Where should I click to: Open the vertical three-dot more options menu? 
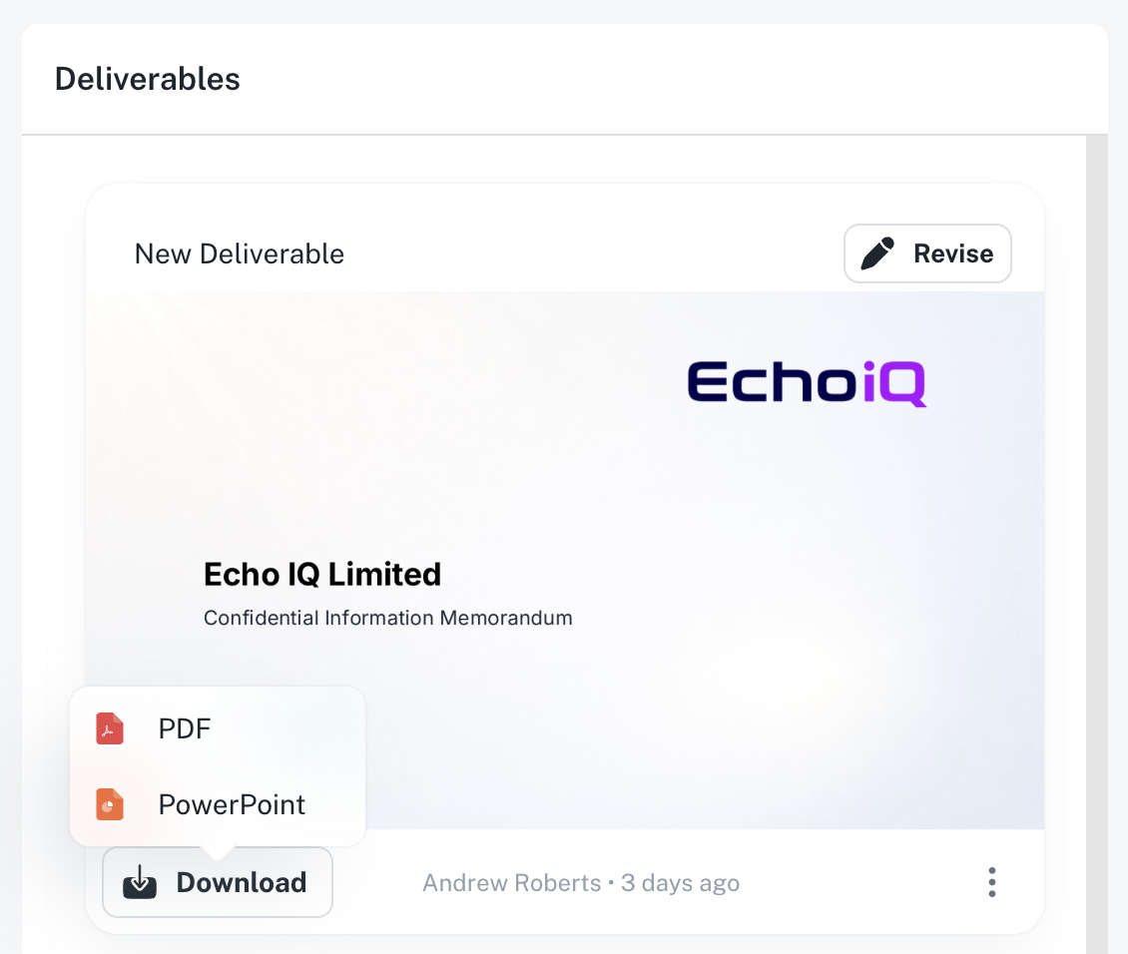[x=991, y=882]
